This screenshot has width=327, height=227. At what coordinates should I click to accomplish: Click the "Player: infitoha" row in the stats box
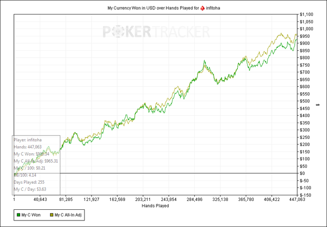pos(28,140)
